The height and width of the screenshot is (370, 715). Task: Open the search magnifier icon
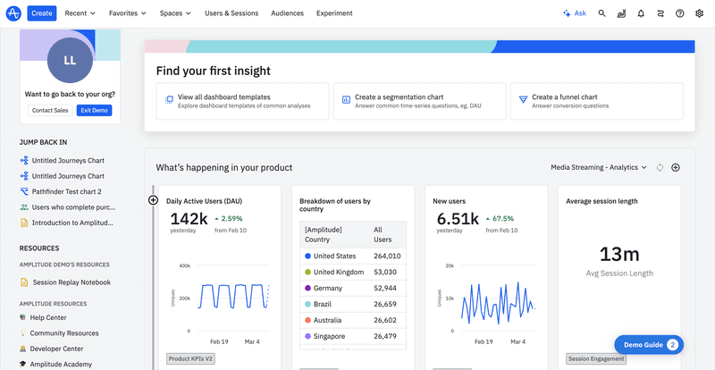[601, 13]
